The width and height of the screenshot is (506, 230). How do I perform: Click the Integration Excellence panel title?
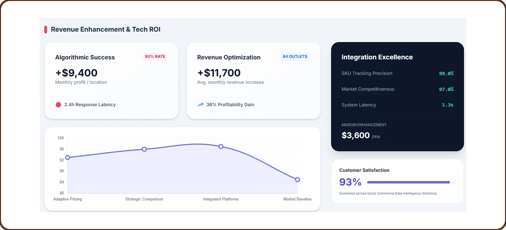pyautogui.click(x=377, y=57)
